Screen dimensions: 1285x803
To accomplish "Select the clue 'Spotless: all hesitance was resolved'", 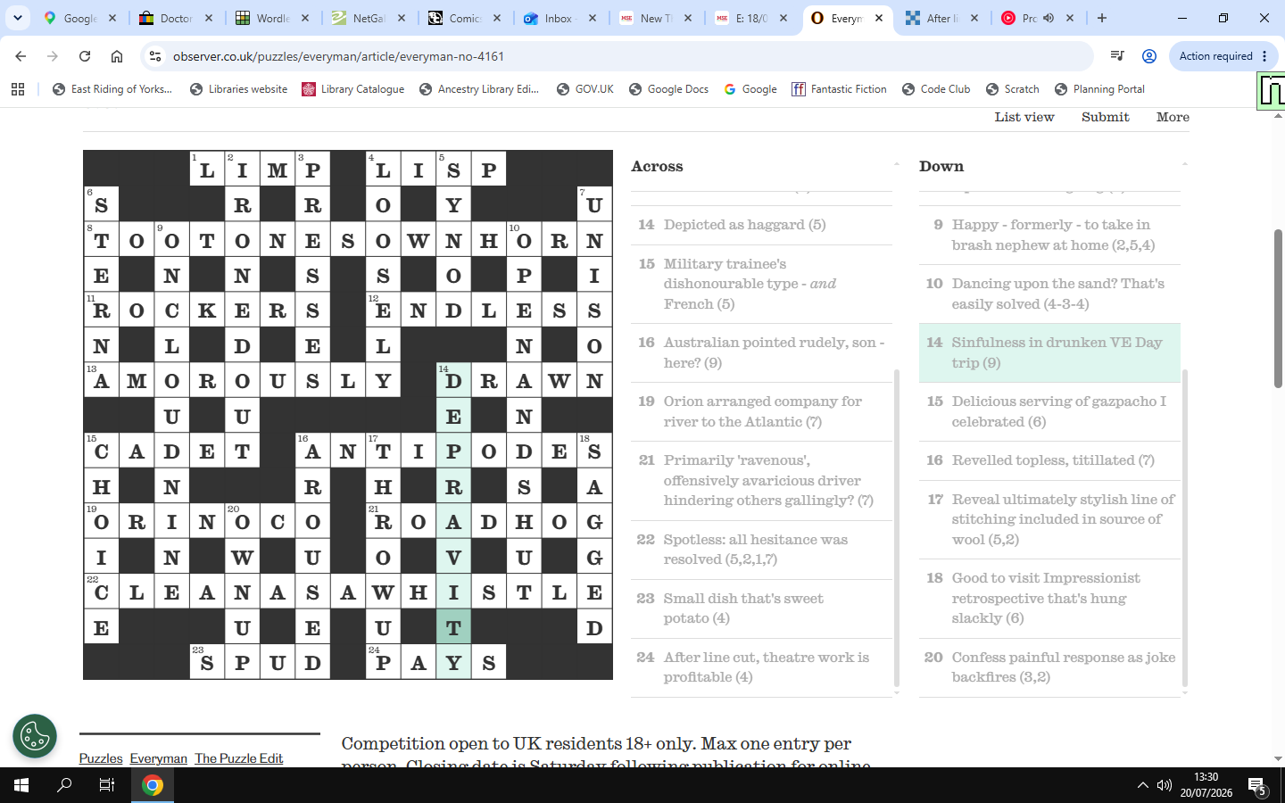I will tap(761, 550).
